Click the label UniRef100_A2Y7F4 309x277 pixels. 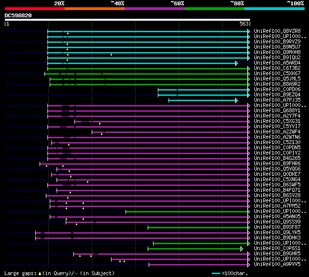tap(277, 116)
